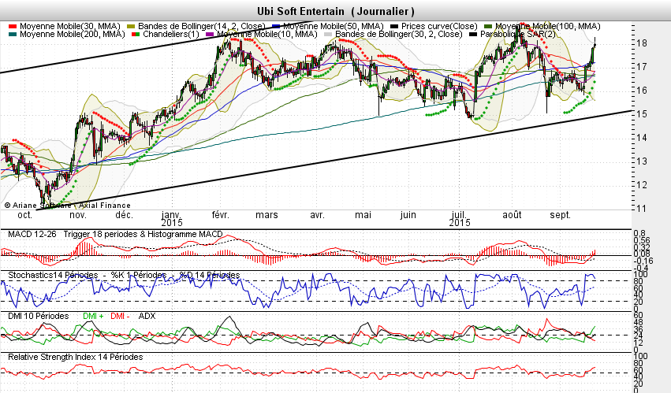Click the Moyenne Mobile(200, MMA) legend label
Image resolution: width=671 pixels, height=393 pixels.
click(73, 34)
